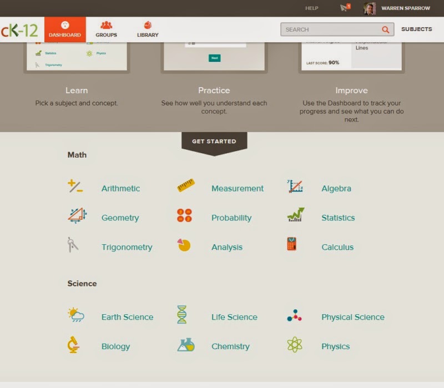Click the Learn heading text
Viewport: 444px width, 388px height.
pyautogui.click(x=77, y=90)
